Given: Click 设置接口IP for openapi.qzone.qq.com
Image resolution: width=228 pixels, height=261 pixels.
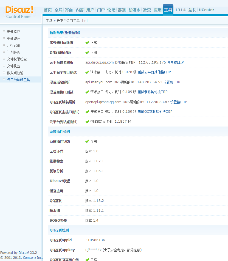Looking at the screenshot, I should point(179,102).
